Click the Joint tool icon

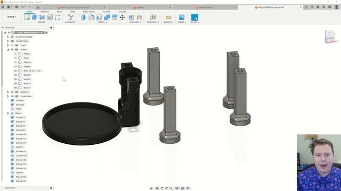click(x=140, y=18)
